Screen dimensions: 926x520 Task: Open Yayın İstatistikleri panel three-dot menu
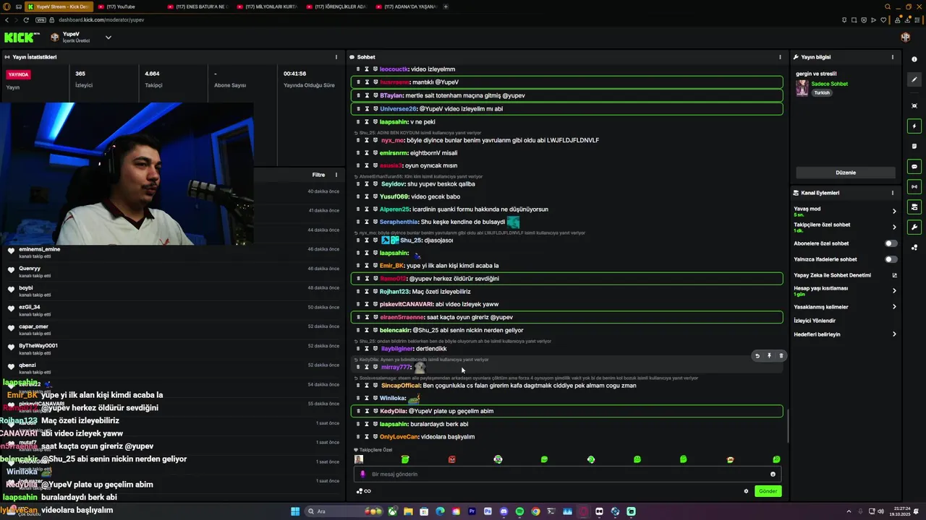pos(336,57)
